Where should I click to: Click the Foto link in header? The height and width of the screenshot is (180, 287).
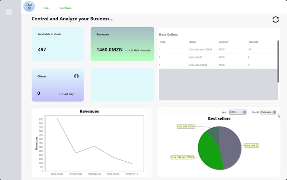coord(46,8)
